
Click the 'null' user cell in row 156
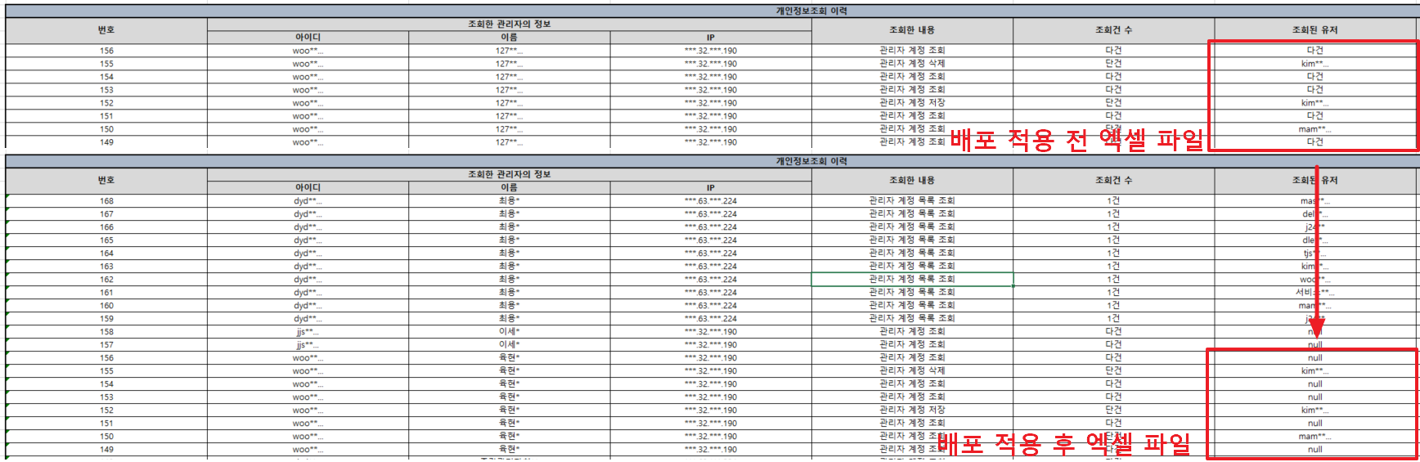(1314, 358)
